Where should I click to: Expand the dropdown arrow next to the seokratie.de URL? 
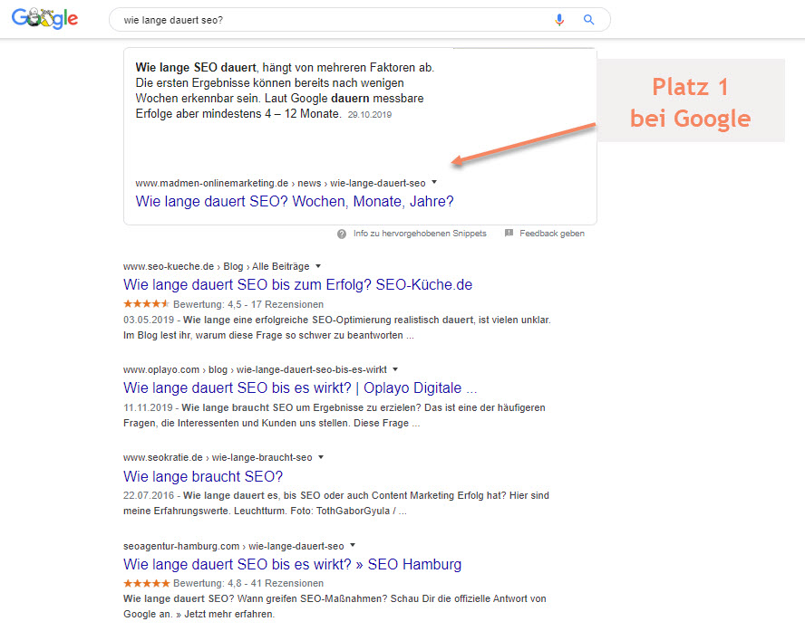click(x=321, y=456)
